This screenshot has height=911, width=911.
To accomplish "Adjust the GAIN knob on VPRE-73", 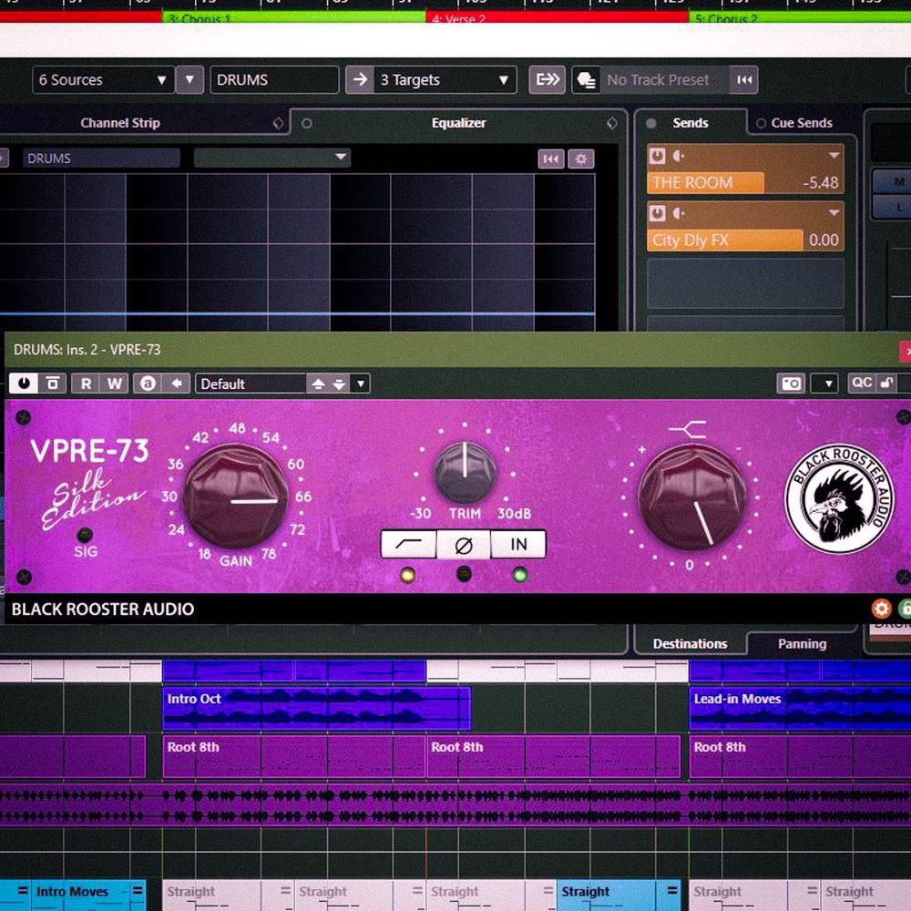I will point(235,496).
